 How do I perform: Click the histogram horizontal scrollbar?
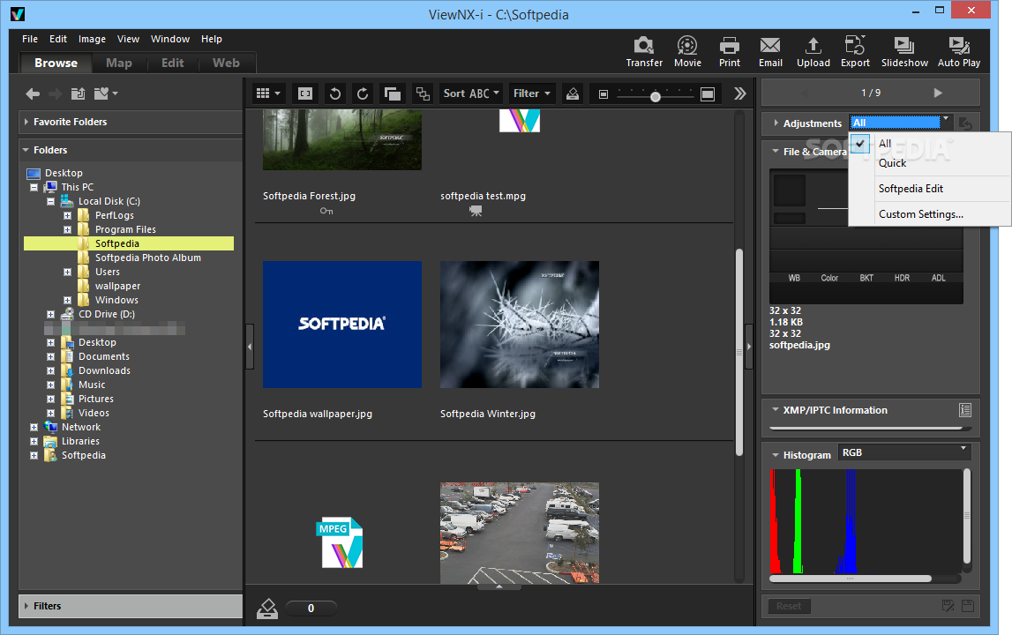pyautogui.click(x=850, y=579)
